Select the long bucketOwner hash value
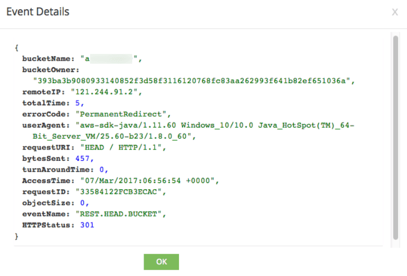Image resolution: width=407 pixels, height=276 pixels. [194, 81]
